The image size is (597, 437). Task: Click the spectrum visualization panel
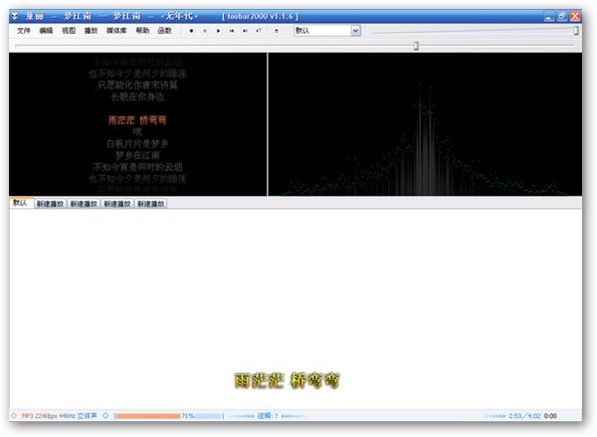click(x=425, y=124)
